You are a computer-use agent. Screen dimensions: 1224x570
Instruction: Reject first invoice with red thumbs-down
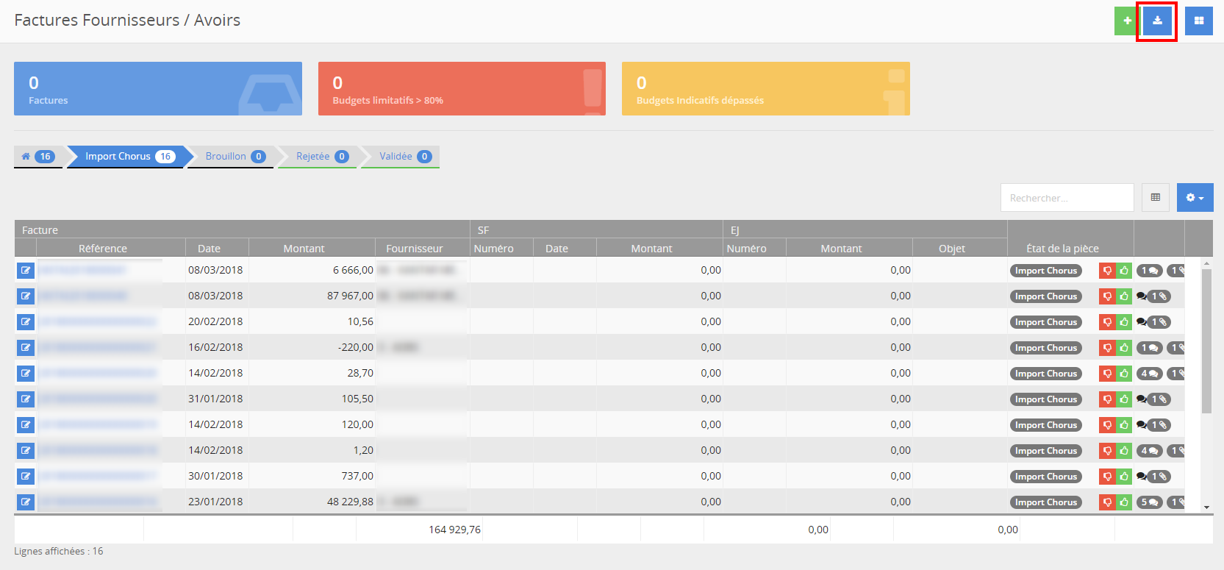pos(1107,271)
